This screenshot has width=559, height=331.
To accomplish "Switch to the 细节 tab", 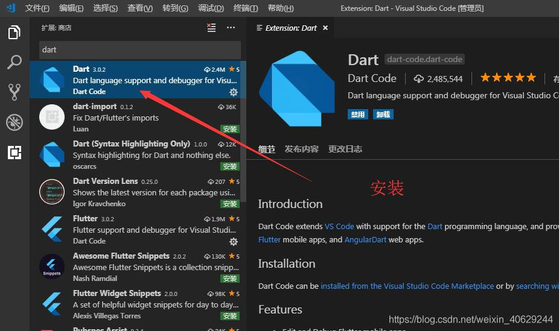I will tap(267, 149).
